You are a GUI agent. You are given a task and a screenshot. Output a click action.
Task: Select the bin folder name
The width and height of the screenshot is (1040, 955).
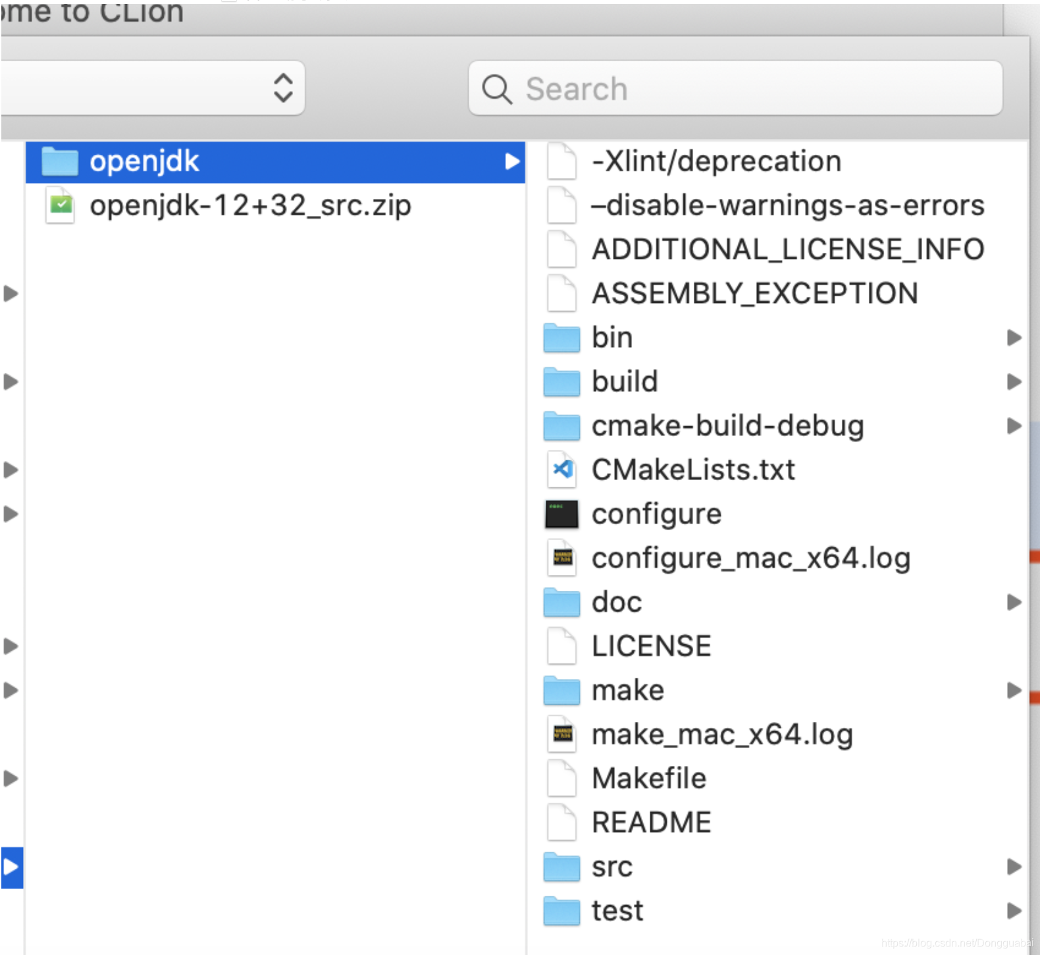[612, 338]
